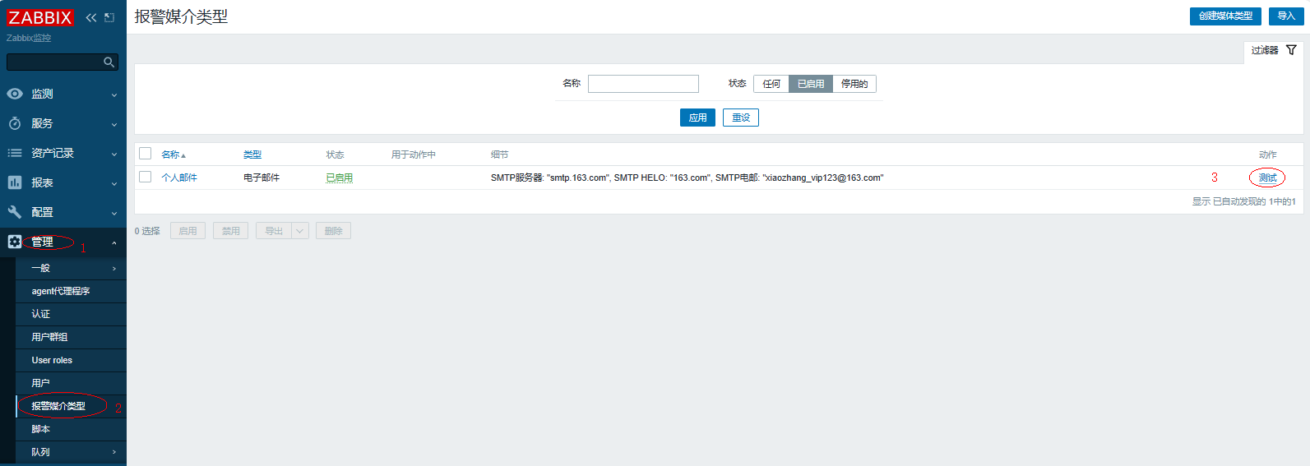Click the 导入 button
1310x466 pixels.
coord(1286,16)
